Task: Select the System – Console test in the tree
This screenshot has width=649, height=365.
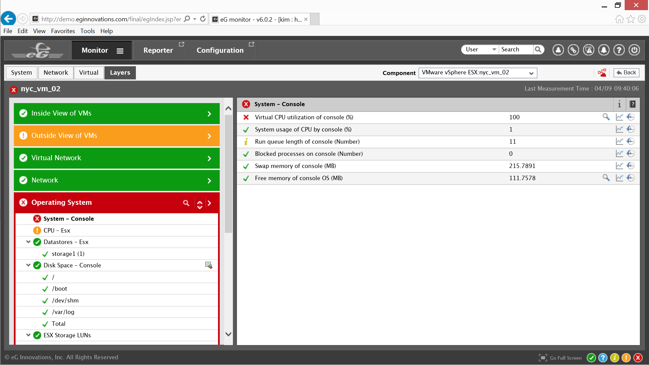Action: (69, 219)
